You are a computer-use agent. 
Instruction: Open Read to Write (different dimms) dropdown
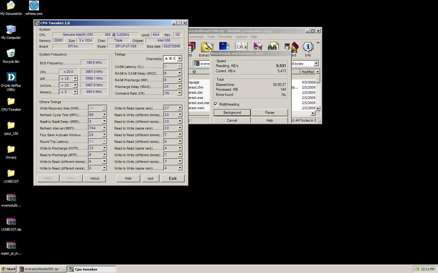pyautogui.click(x=180, y=114)
